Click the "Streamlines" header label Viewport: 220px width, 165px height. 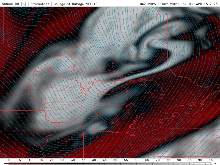pyautogui.click(x=40, y=4)
